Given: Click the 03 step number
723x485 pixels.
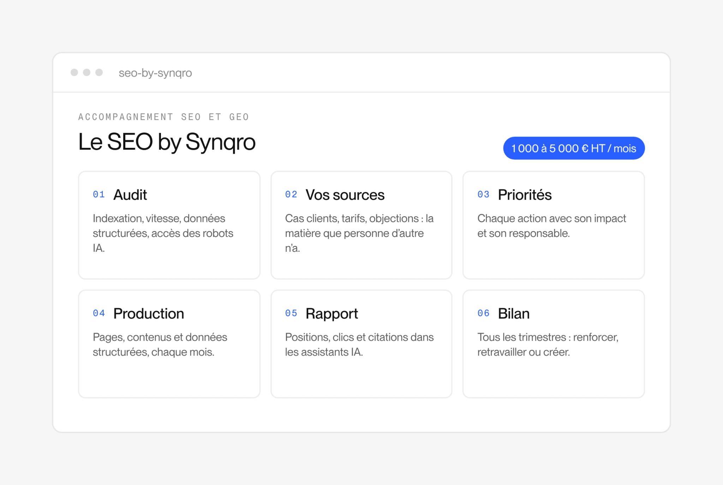Looking at the screenshot, I should pos(483,194).
